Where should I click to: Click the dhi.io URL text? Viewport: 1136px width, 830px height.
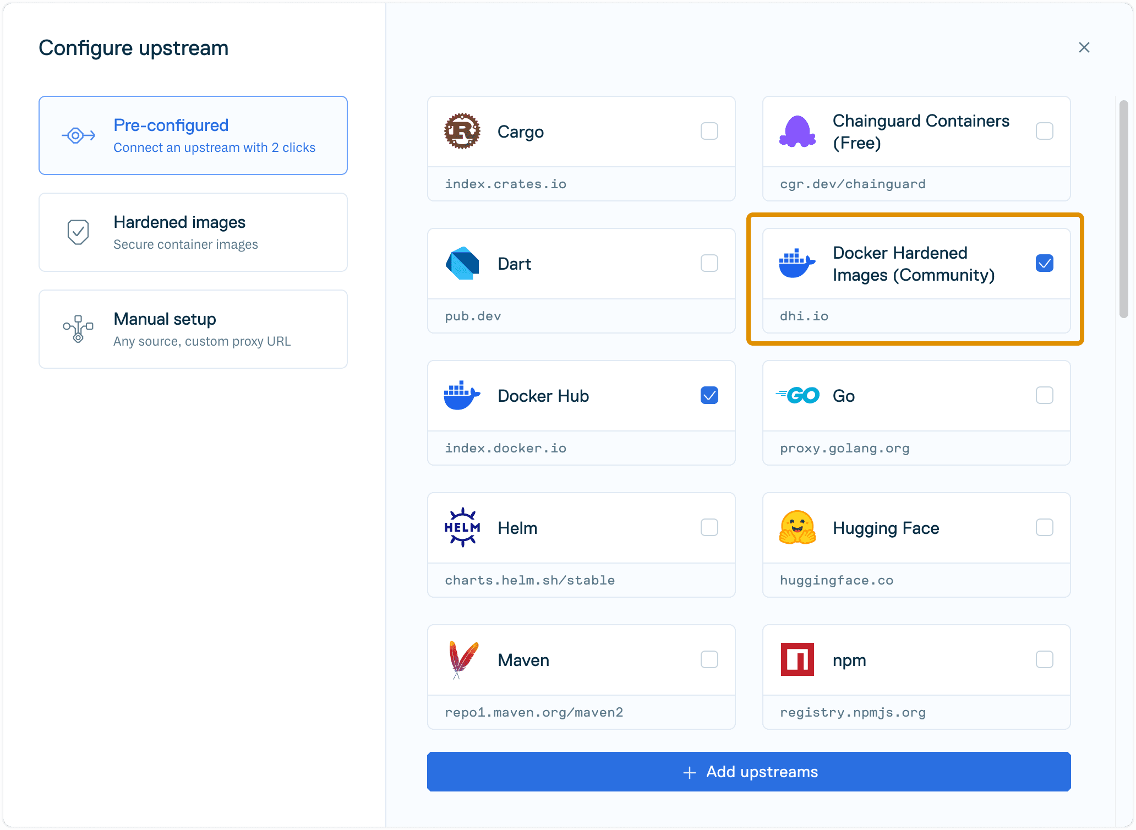click(x=804, y=316)
